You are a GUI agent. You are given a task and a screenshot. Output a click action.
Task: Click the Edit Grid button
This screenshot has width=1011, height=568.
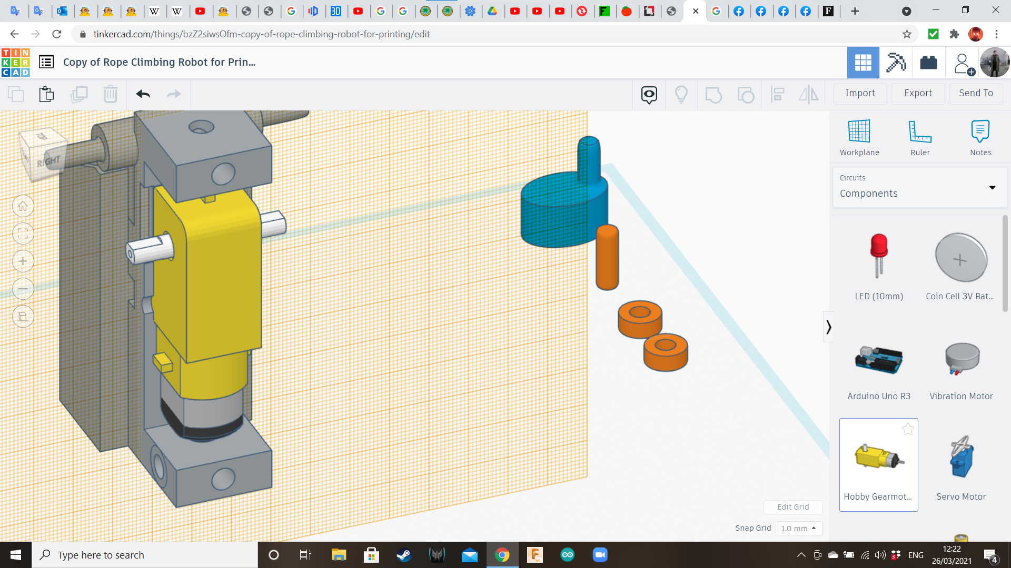point(792,507)
